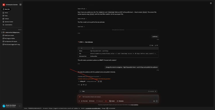Viewport: 215px width, 110px height.
Task: Click the '3/3 completed' tasks status
Action: click(151, 91)
